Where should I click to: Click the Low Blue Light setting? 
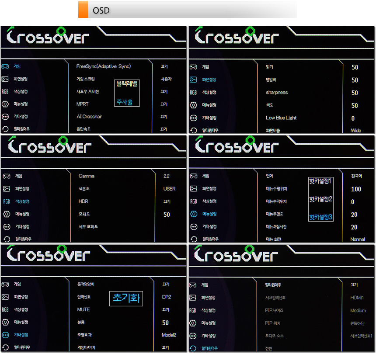[281, 118]
